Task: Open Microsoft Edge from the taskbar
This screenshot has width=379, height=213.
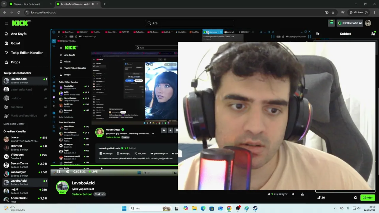Action: (x=203, y=208)
